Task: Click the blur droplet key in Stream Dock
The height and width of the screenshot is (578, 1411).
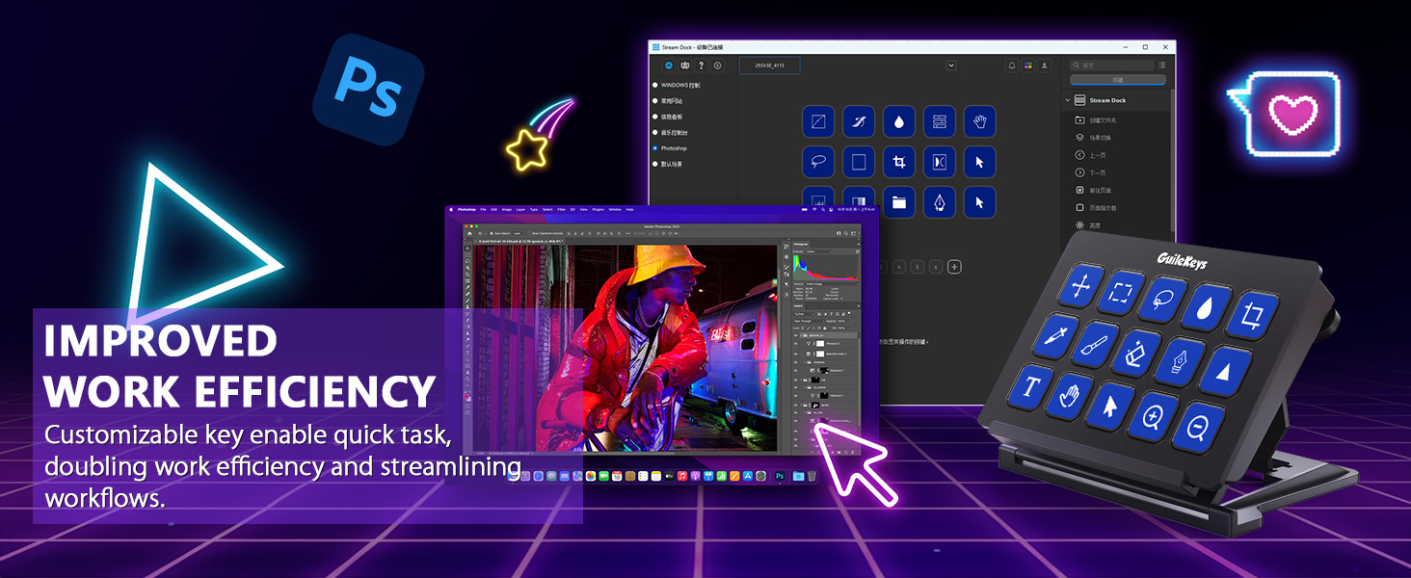Action: point(899,122)
